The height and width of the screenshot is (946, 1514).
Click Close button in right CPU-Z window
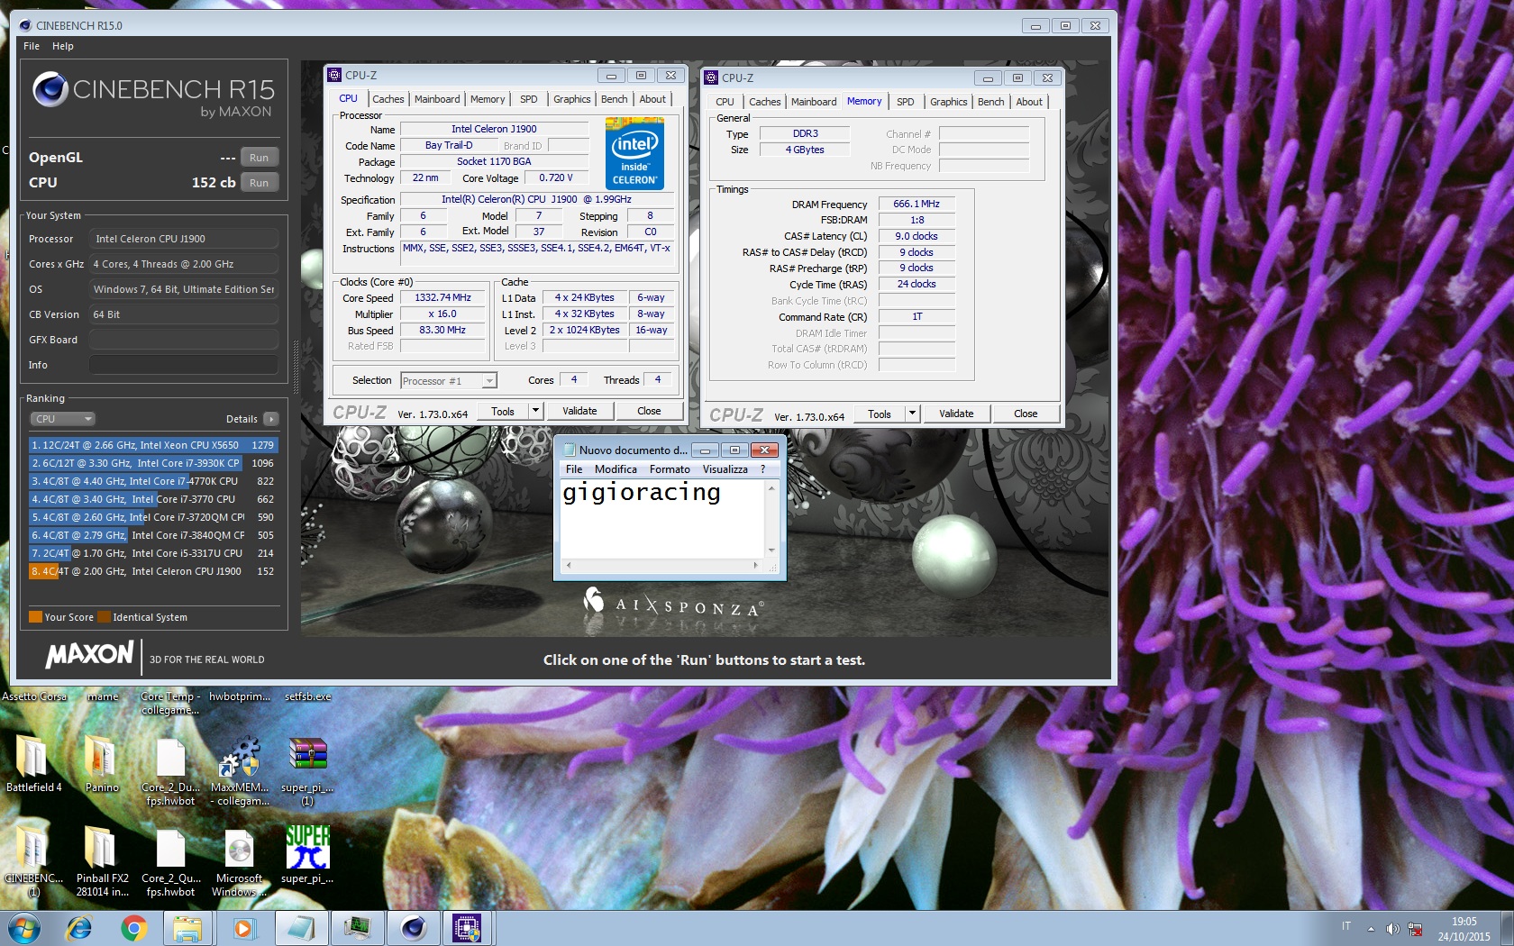click(x=1026, y=414)
